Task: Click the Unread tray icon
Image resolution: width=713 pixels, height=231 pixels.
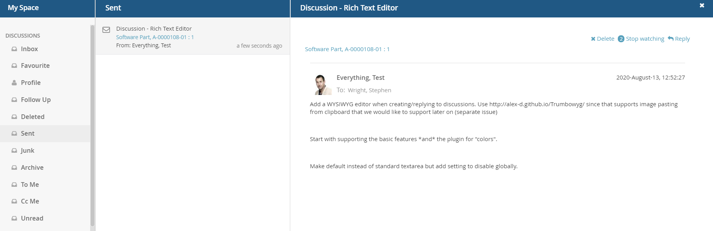Action: [x=14, y=219]
